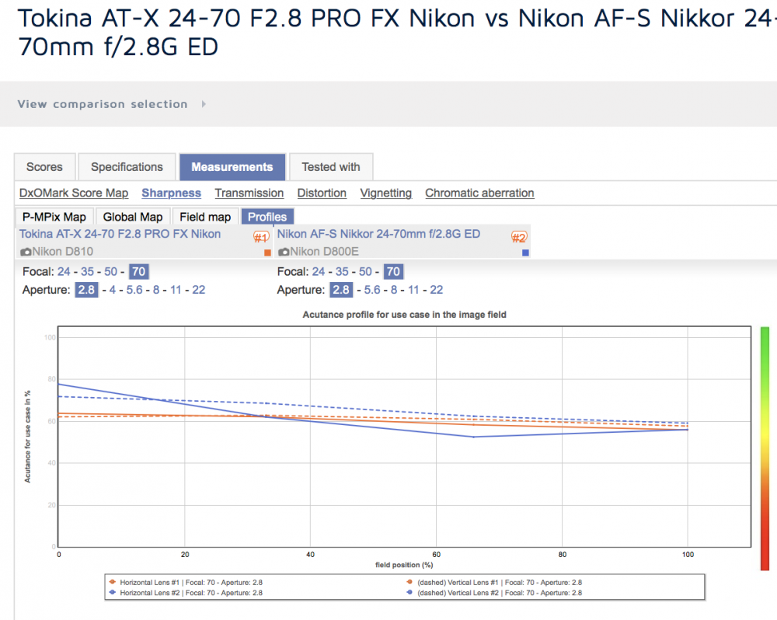View the Distortion measurement
This screenshot has width=777, height=620.
point(322,193)
